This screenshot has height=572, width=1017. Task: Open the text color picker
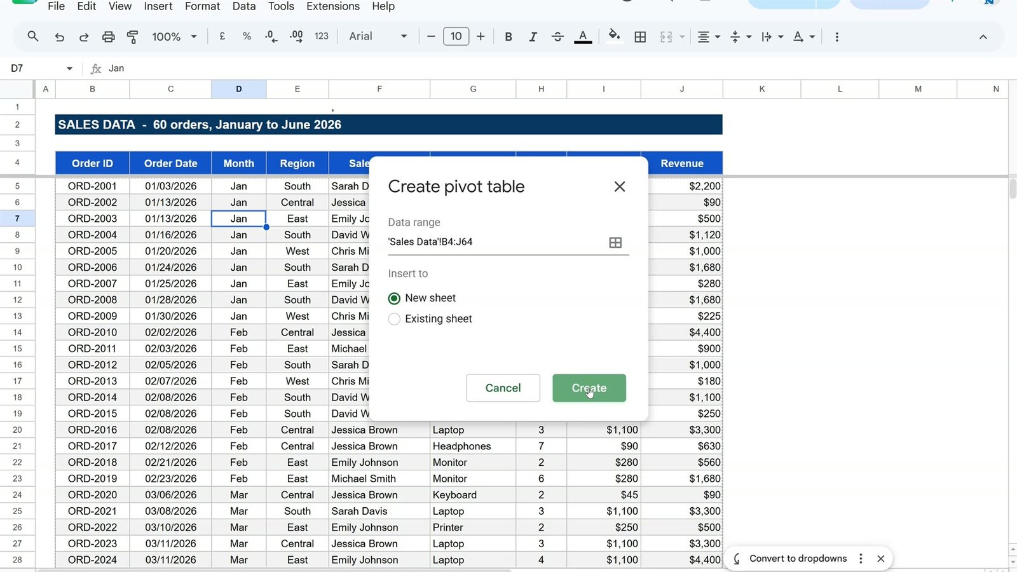[x=583, y=37]
